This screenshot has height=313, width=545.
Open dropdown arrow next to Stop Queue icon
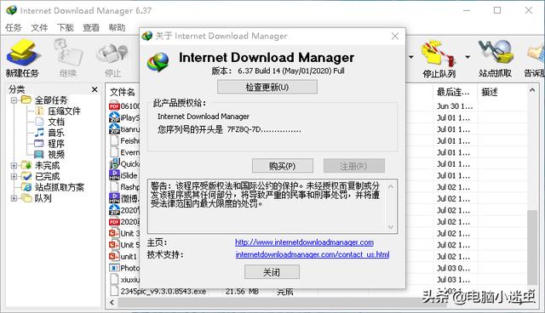click(468, 57)
